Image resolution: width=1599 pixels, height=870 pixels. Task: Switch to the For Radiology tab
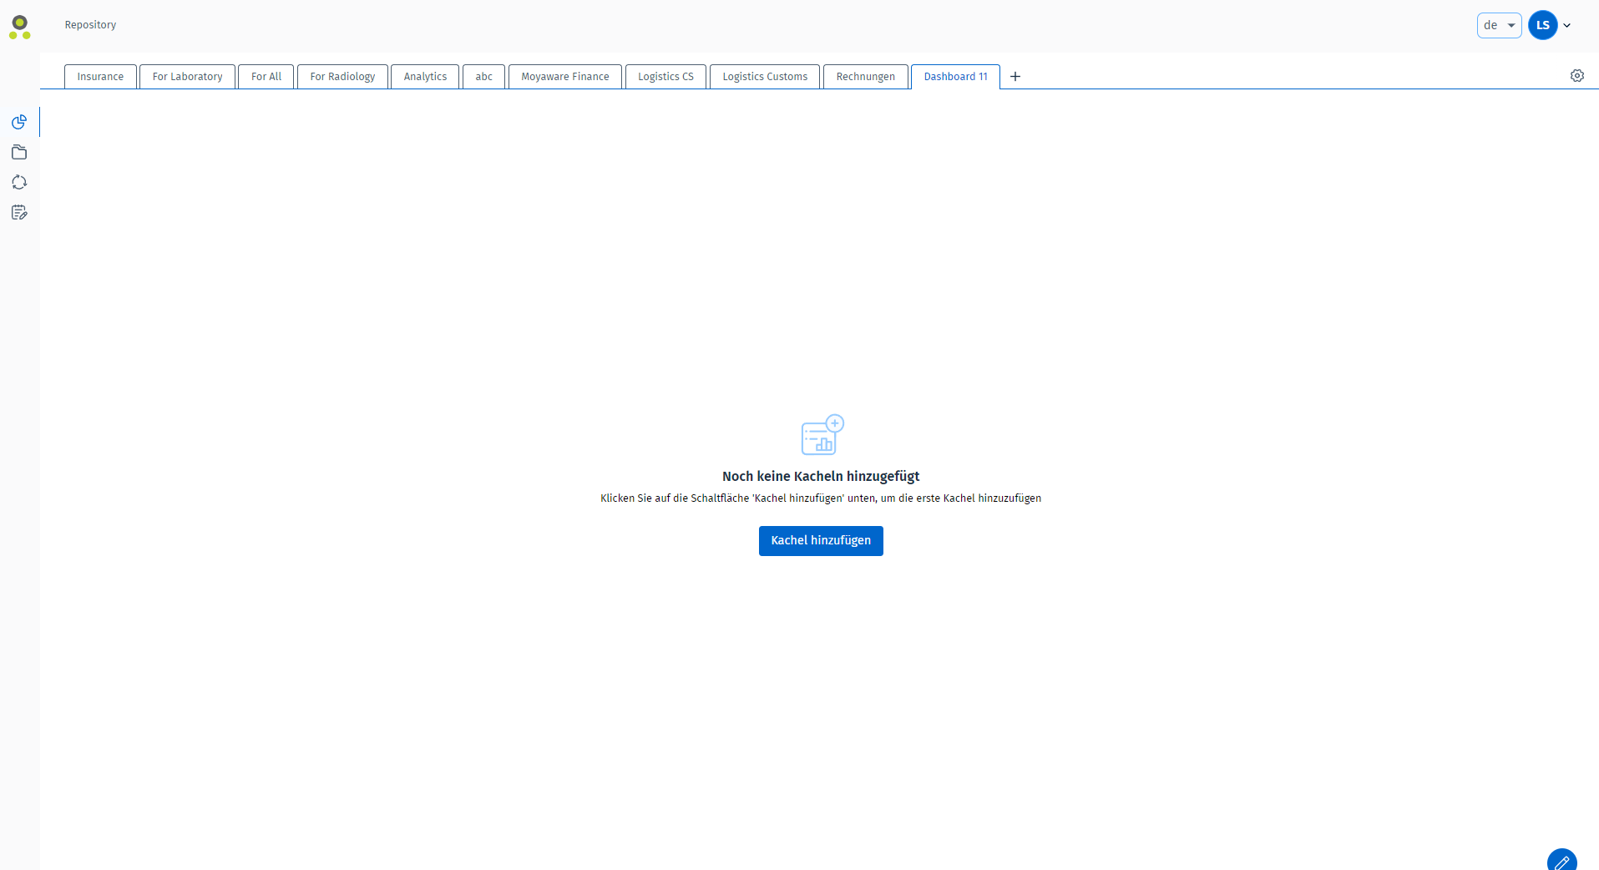point(342,76)
